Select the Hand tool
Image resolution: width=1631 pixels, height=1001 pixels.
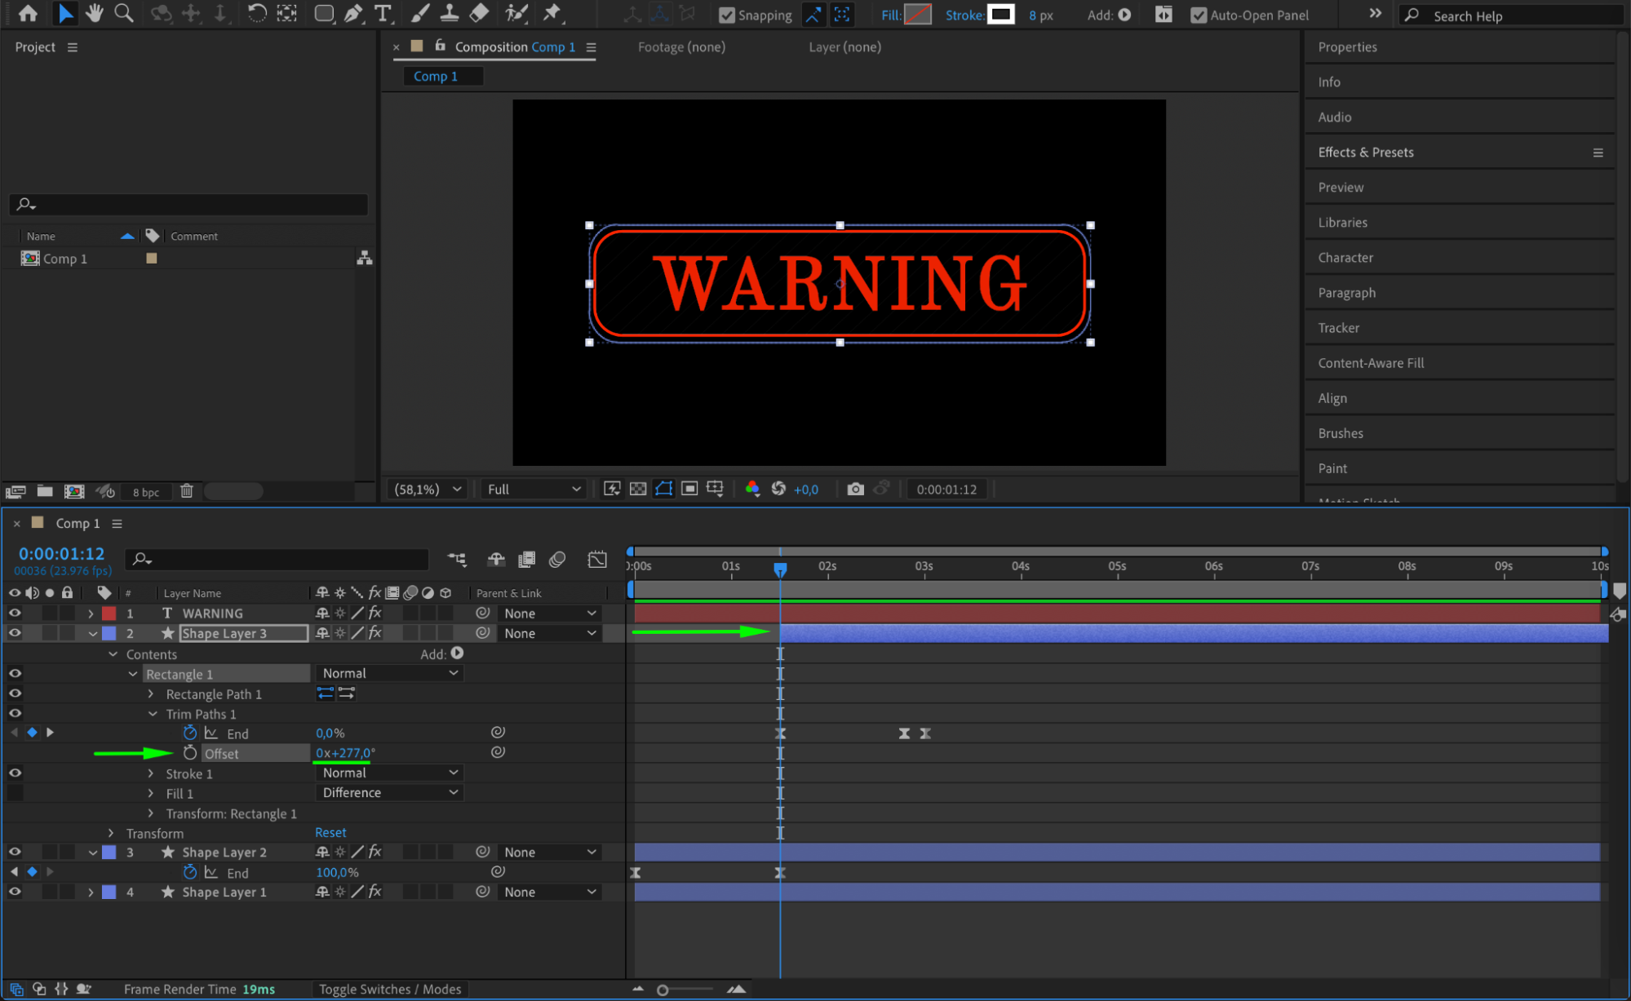pos(95,13)
